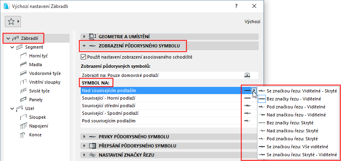Click the Horní tyč icon
This screenshot has height=161, width=341.
point(23,56)
